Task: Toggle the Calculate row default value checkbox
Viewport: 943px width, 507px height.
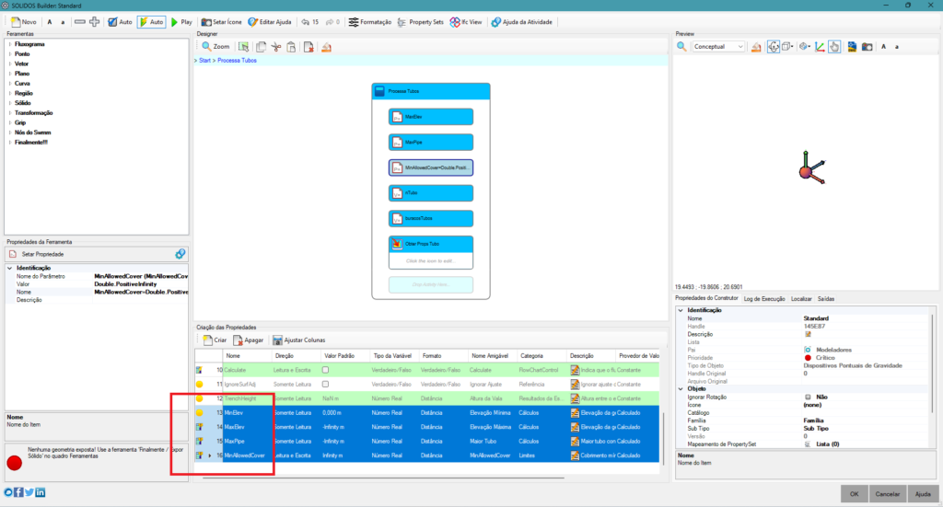Action: tap(325, 369)
